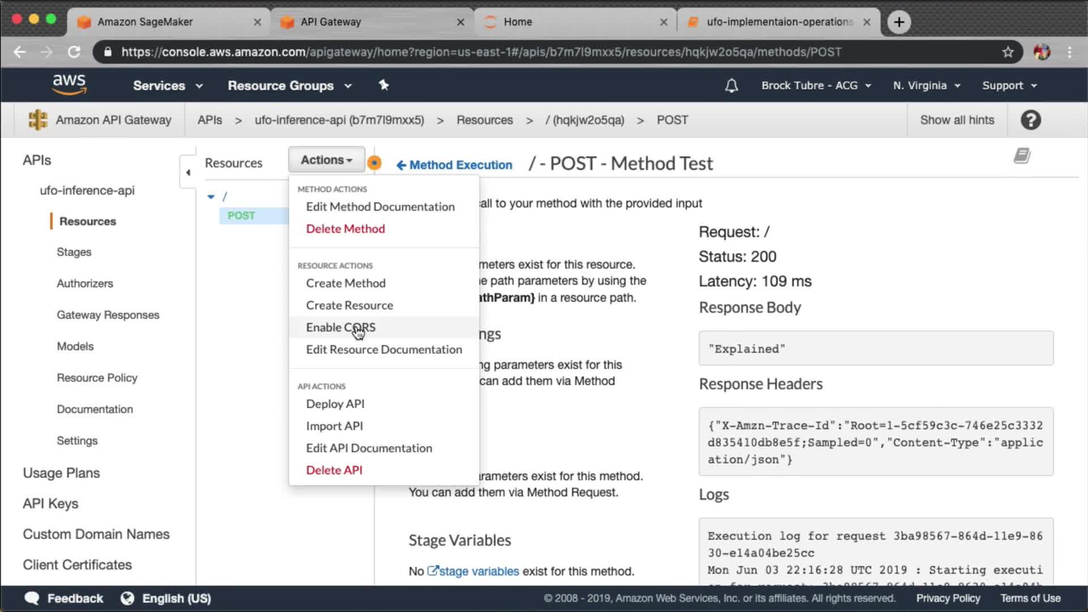Screen dimensions: 1088x612
Task: Click the documentation book icon
Action: point(1022,156)
